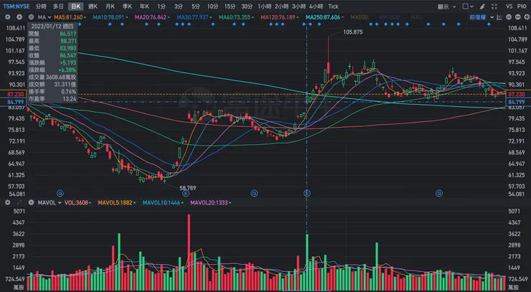Open the 前復權 adjustment dropdown
Viewport: 531px width, 292px height.
(481, 17)
